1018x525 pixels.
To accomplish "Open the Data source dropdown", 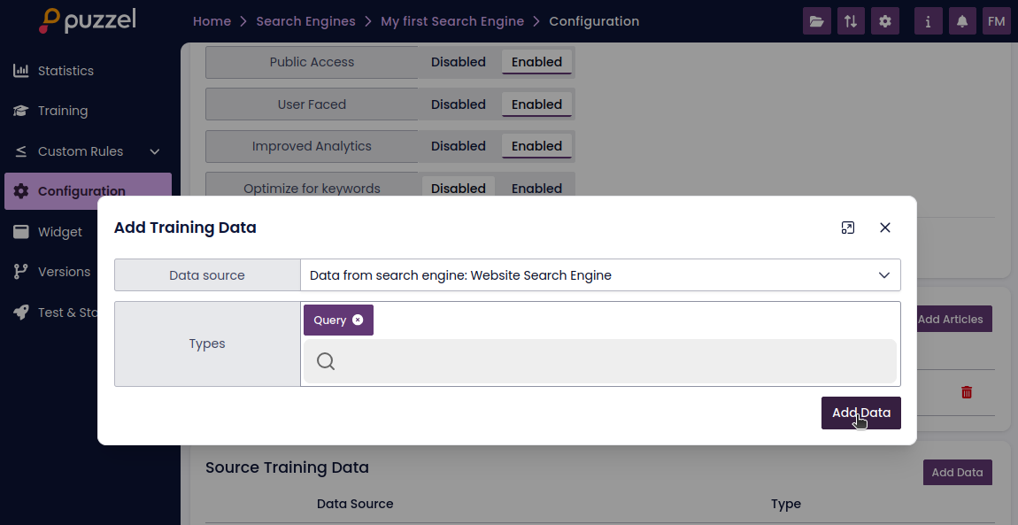I will pos(599,275).
